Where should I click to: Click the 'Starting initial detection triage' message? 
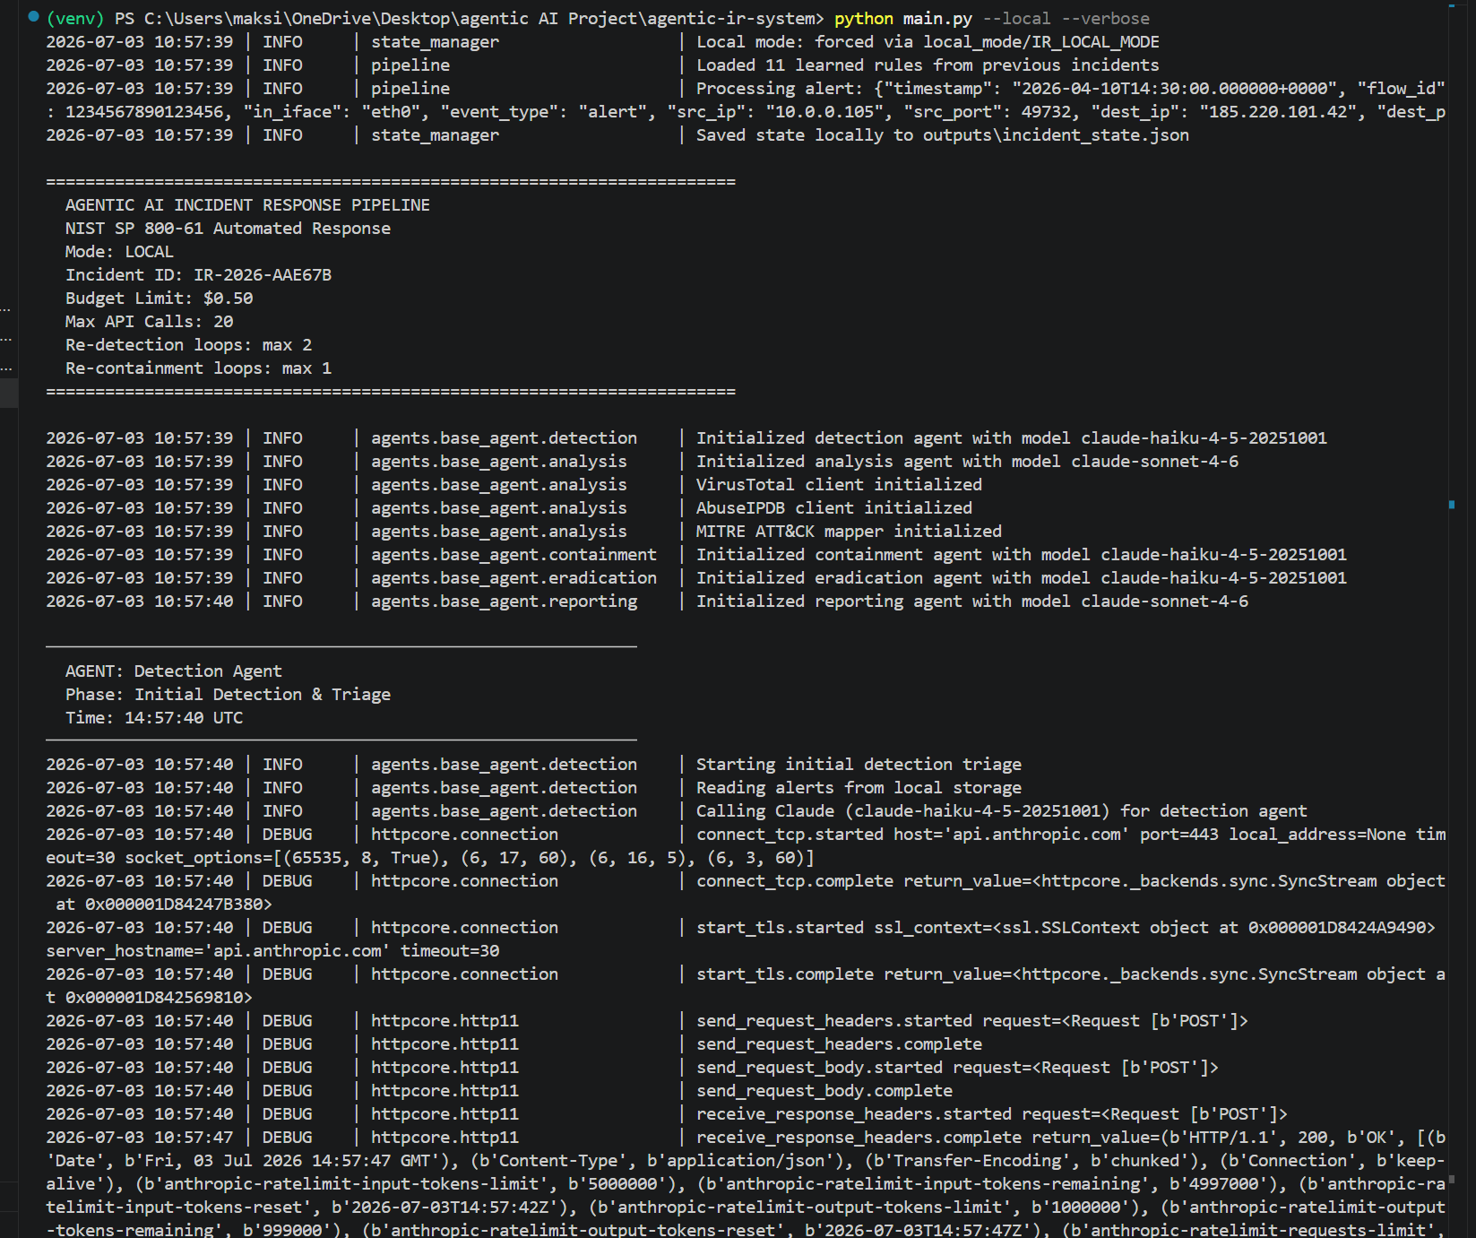click(x=859, y=765)
